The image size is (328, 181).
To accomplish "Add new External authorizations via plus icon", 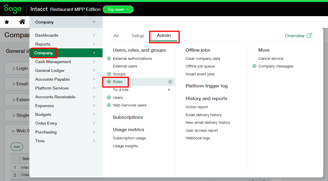I will coord(109,58).
